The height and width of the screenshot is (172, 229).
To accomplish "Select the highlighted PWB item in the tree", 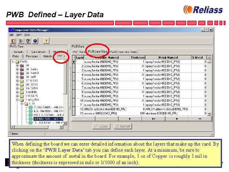I will pos(48,119).
